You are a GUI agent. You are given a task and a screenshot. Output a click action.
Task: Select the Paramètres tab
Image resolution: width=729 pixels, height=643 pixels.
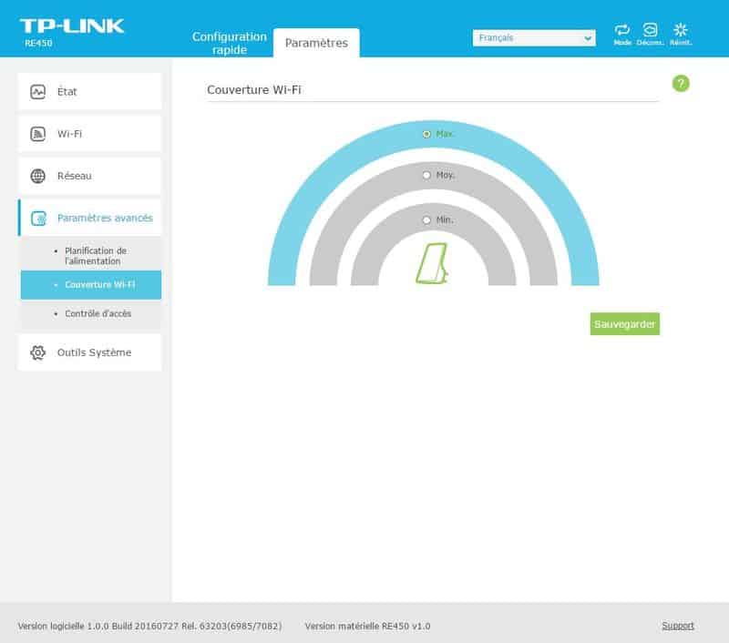tap(316, 43)
